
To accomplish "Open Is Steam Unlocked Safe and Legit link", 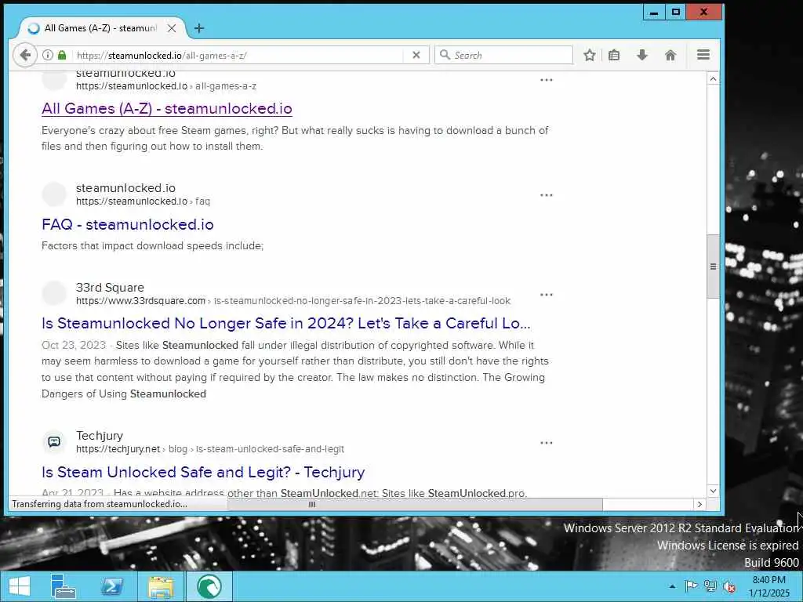I will point(203,472).
